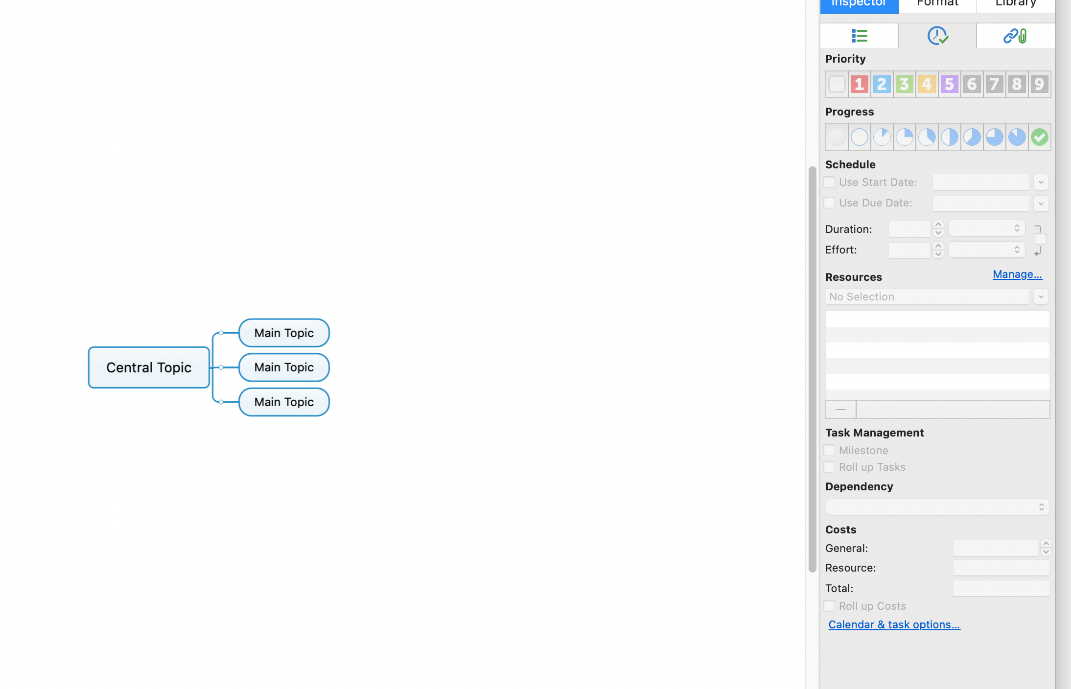Toggle the Milestone checkbox
Viewport: 1071px width, 689px height.
coord(829,450)
